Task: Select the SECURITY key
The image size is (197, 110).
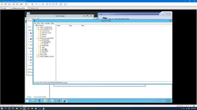Action: (44, 49)
